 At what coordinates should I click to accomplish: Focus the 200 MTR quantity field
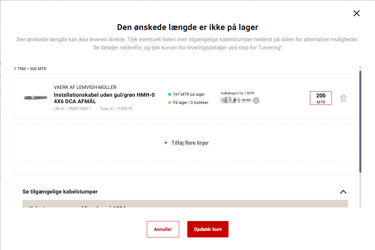tap(321, 98)
